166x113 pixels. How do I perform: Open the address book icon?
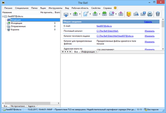[129, 14]
